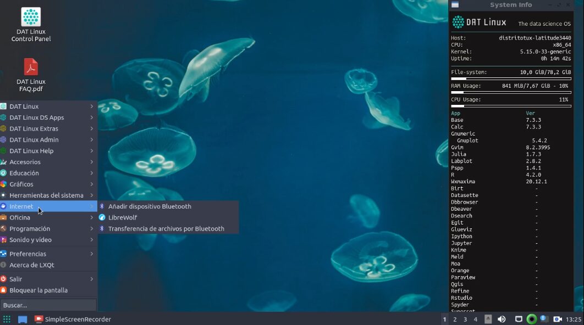584x325 pixels.
Task: Switch to virtual desktop 2
Action: click(455, 319)
